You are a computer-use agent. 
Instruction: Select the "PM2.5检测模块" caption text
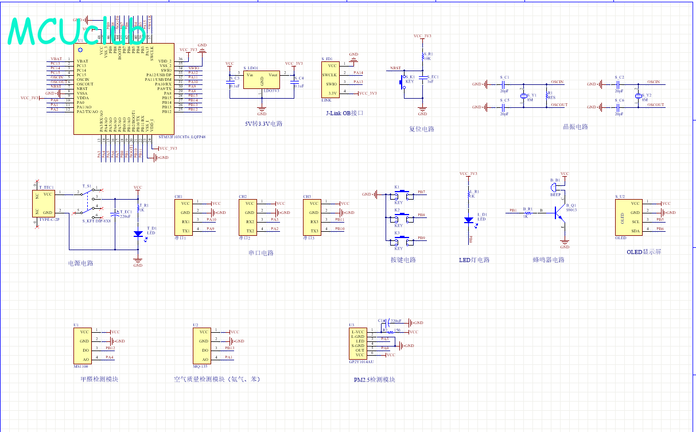coord(374,380)
